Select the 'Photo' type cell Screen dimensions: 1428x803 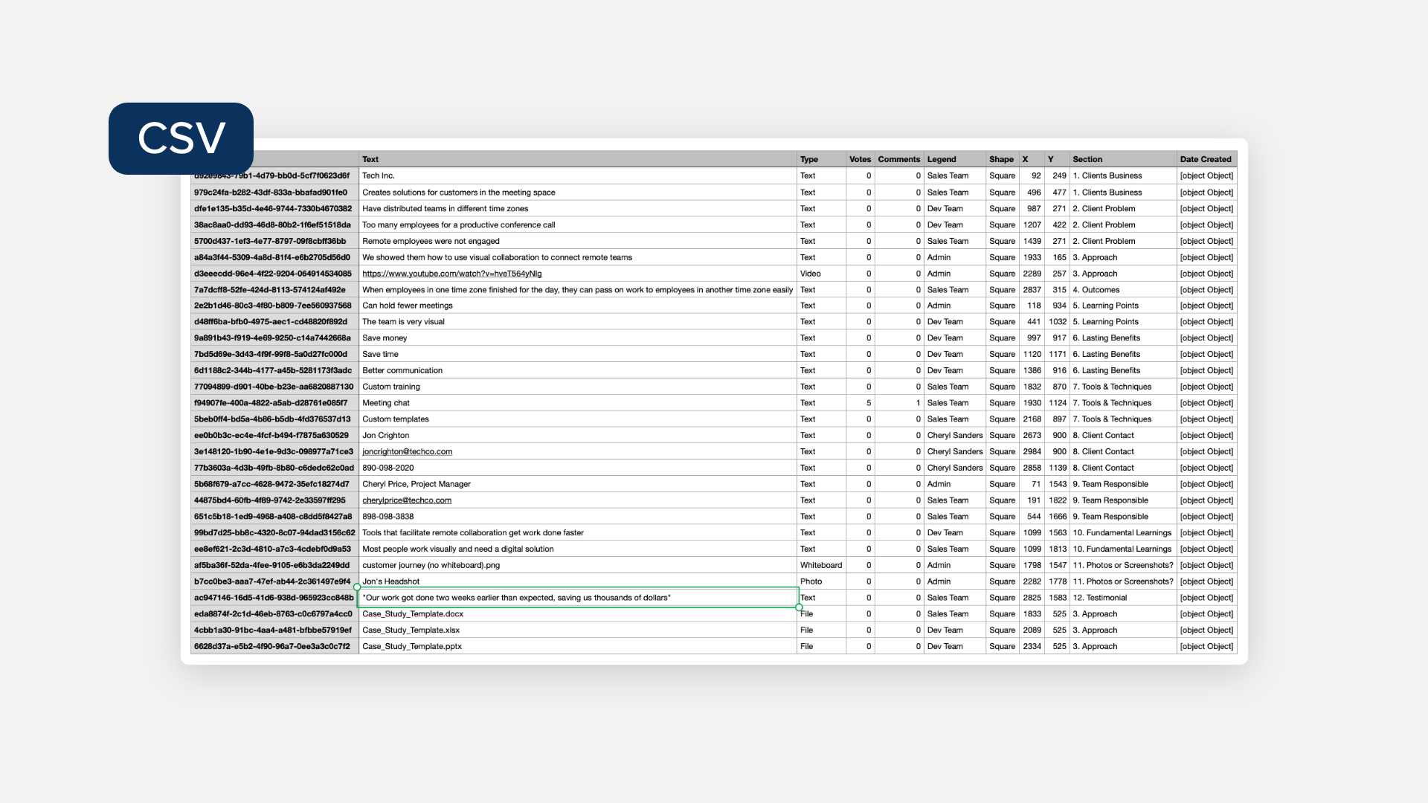click(x=821, y=582)
